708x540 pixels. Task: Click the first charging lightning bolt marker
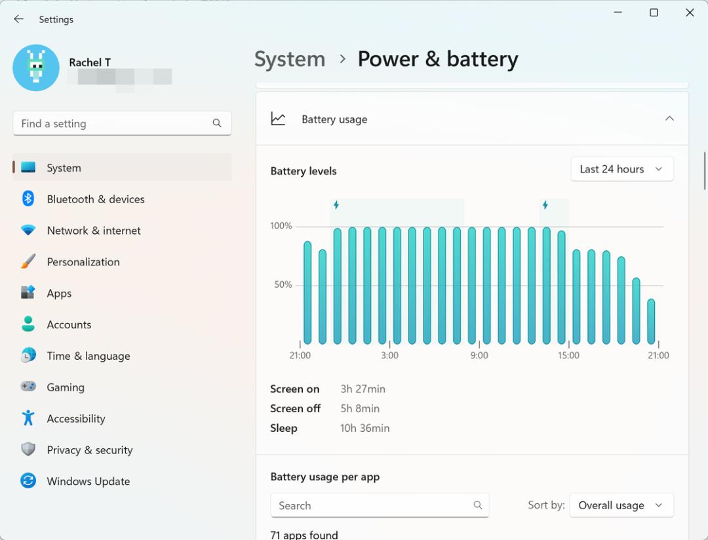[x=336, y=205]
